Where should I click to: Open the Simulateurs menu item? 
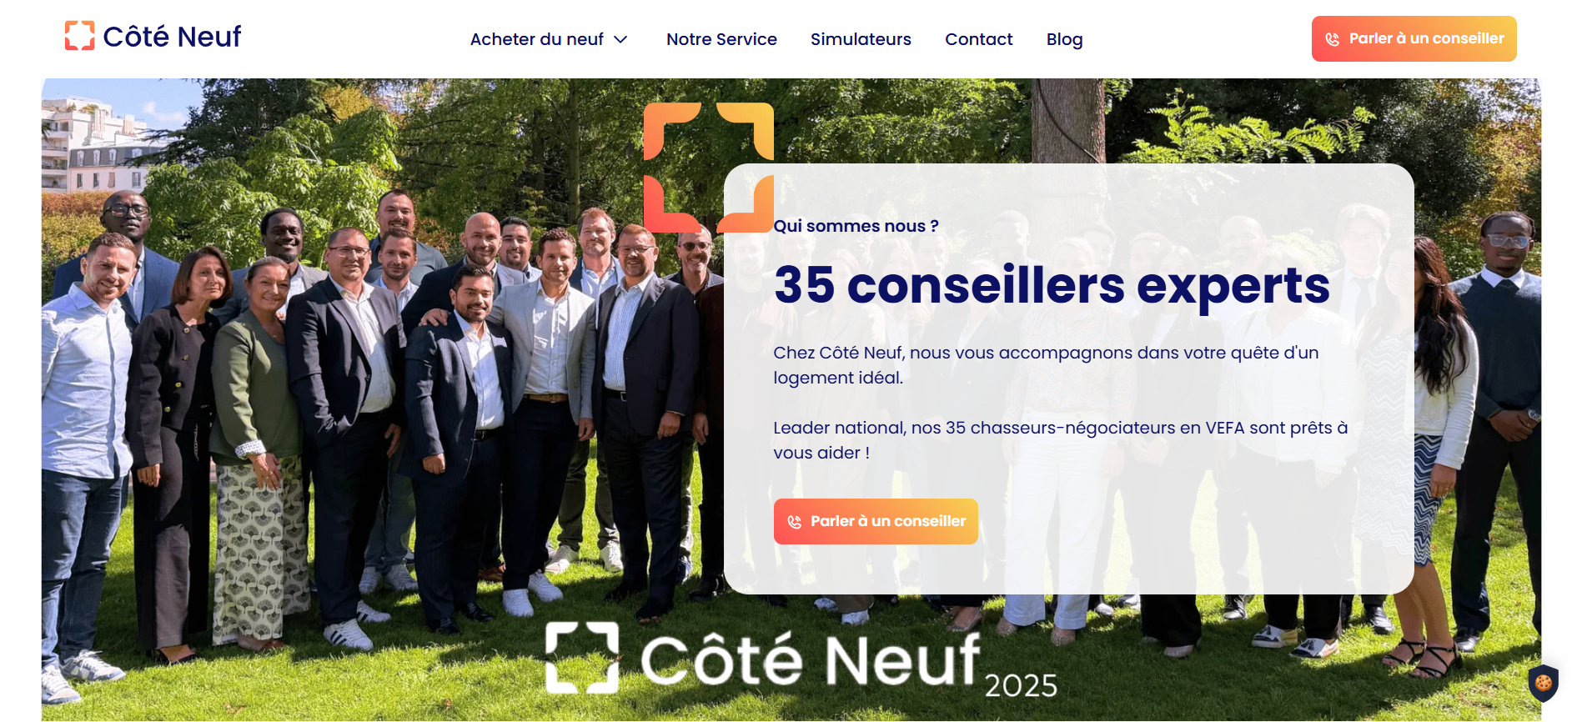(x=861, y=39)
